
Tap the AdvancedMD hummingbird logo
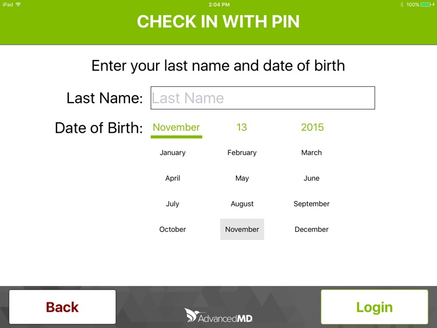(218, 315)
